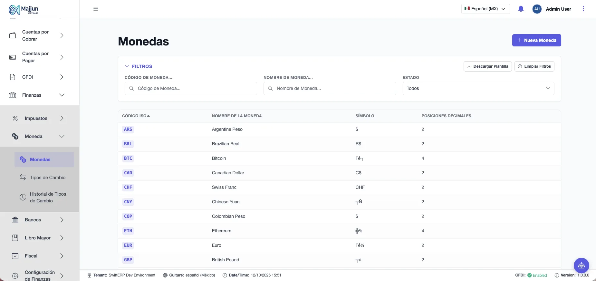The image size is (596, 281).
Task: Open the EUR currency code link
Action: click(x=128, y=245)
